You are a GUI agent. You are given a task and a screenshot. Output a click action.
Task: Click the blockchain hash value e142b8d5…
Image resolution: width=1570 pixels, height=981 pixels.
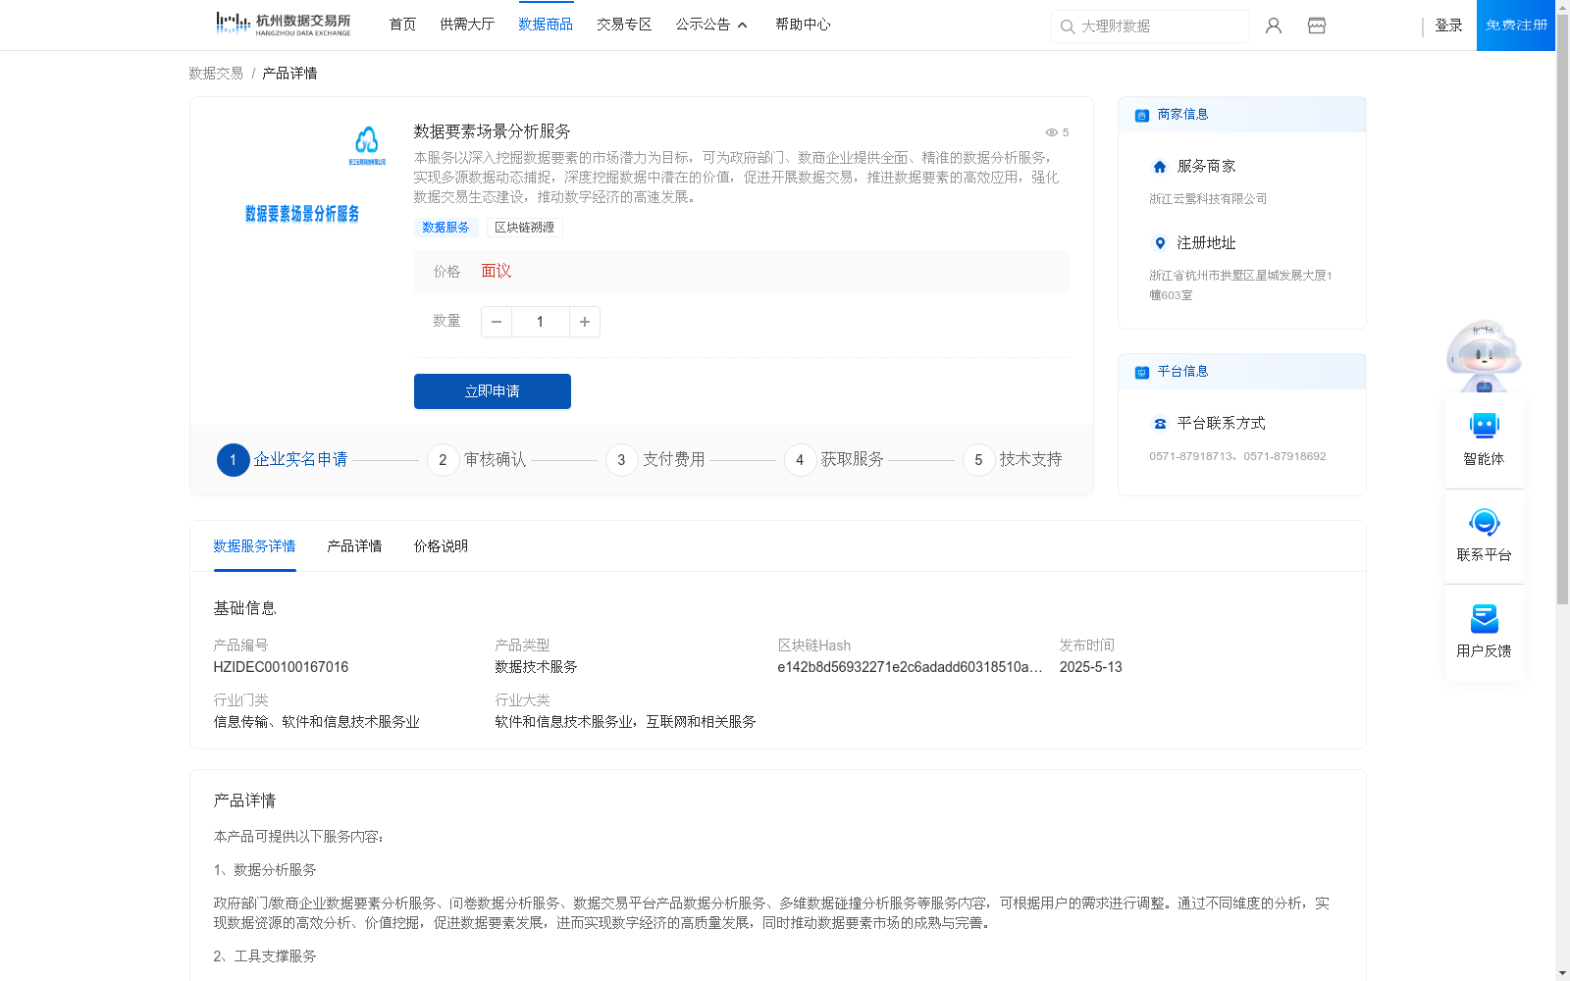[x=910, y=667]
